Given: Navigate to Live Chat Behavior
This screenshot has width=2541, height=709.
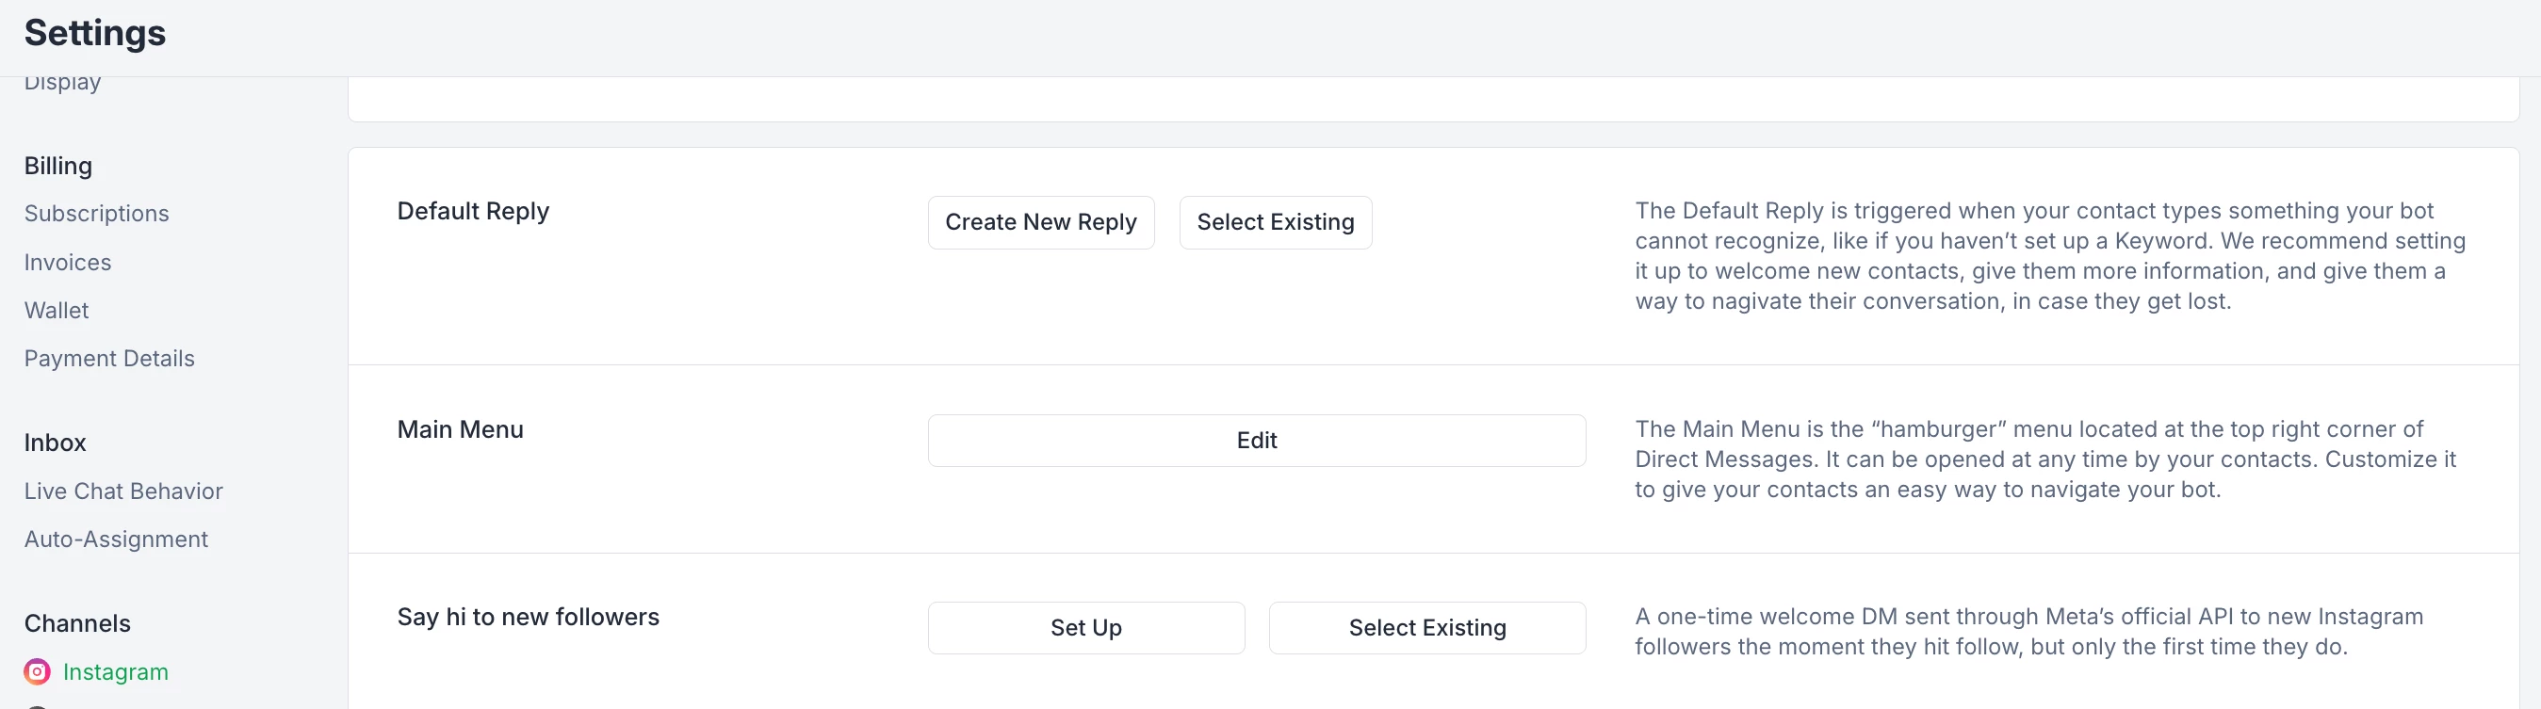Looking at the screenshot, I should point(123,491).
